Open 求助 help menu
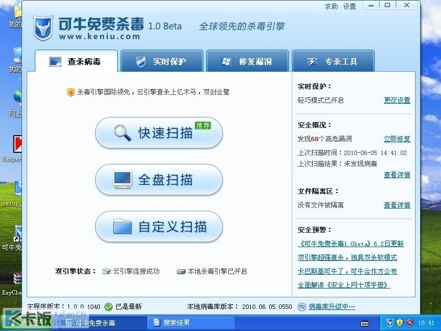The height and width of the screenshot is (331, 441). pyautogui.click(x=332, y=6)
